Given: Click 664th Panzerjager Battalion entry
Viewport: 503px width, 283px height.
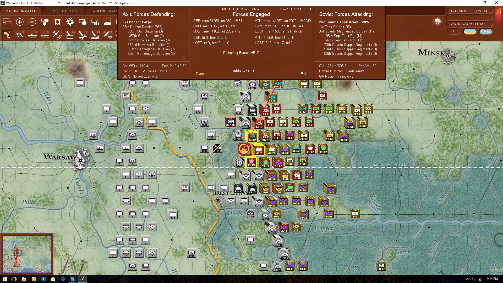Looking at the screenshot, I should [151, 49].
